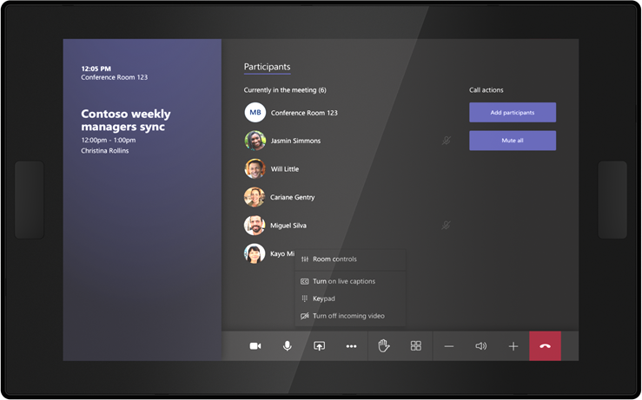Mute the microphone in the call bar

pos(288,346)
